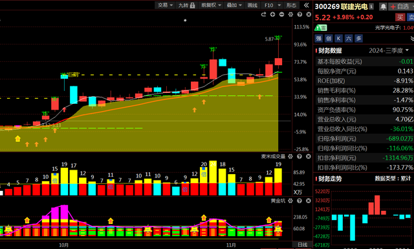414x249 pixels.
Task: Click the '巨阴' marker label on chart
Action: pos(74,75)
